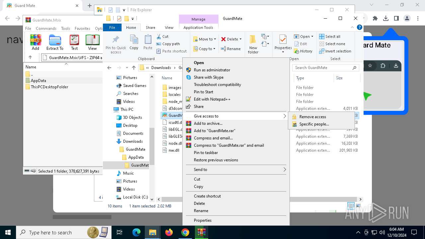Open Microsoft Edge from taskbar
Screen dimensions: 425x239
(x=136, y=232)
